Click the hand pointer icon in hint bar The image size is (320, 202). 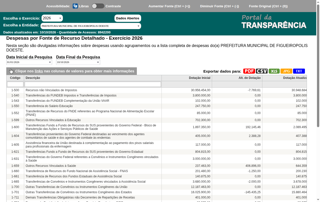(11, 71)
